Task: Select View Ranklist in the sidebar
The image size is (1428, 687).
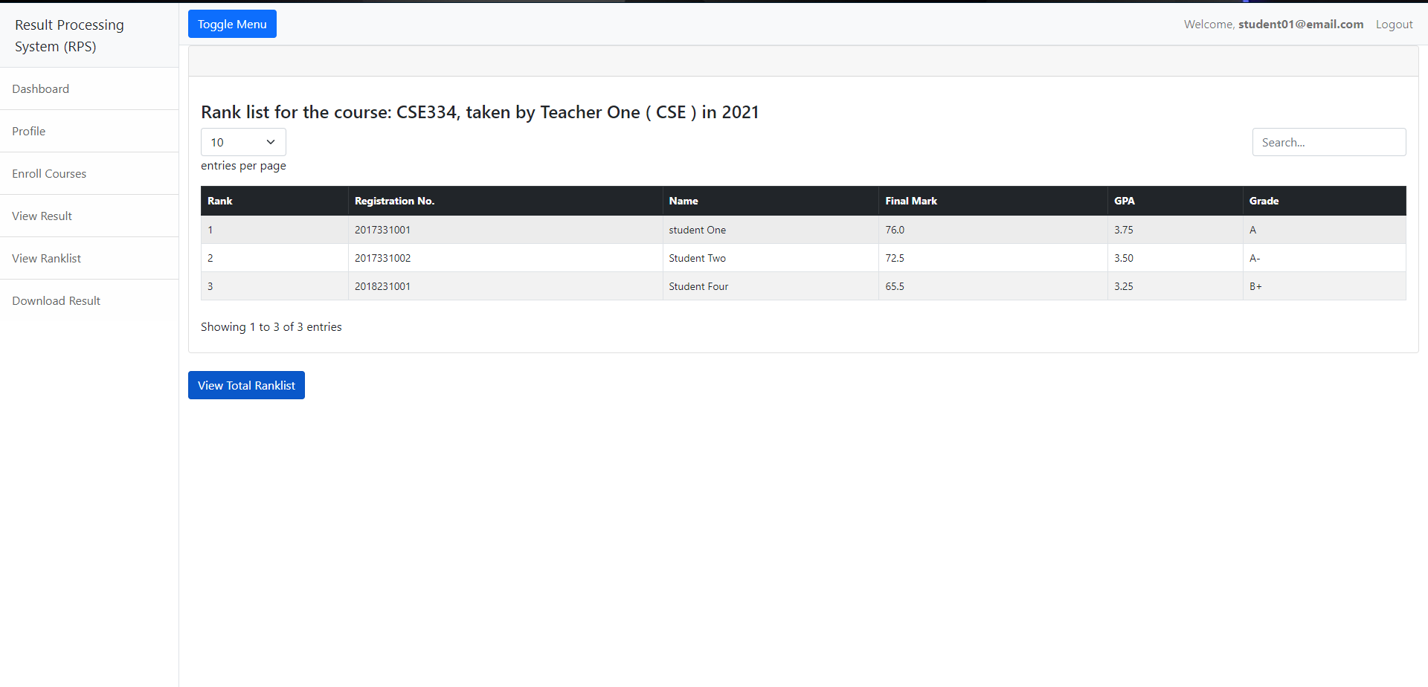Action: pyautogui.click(x=46, y=258)
